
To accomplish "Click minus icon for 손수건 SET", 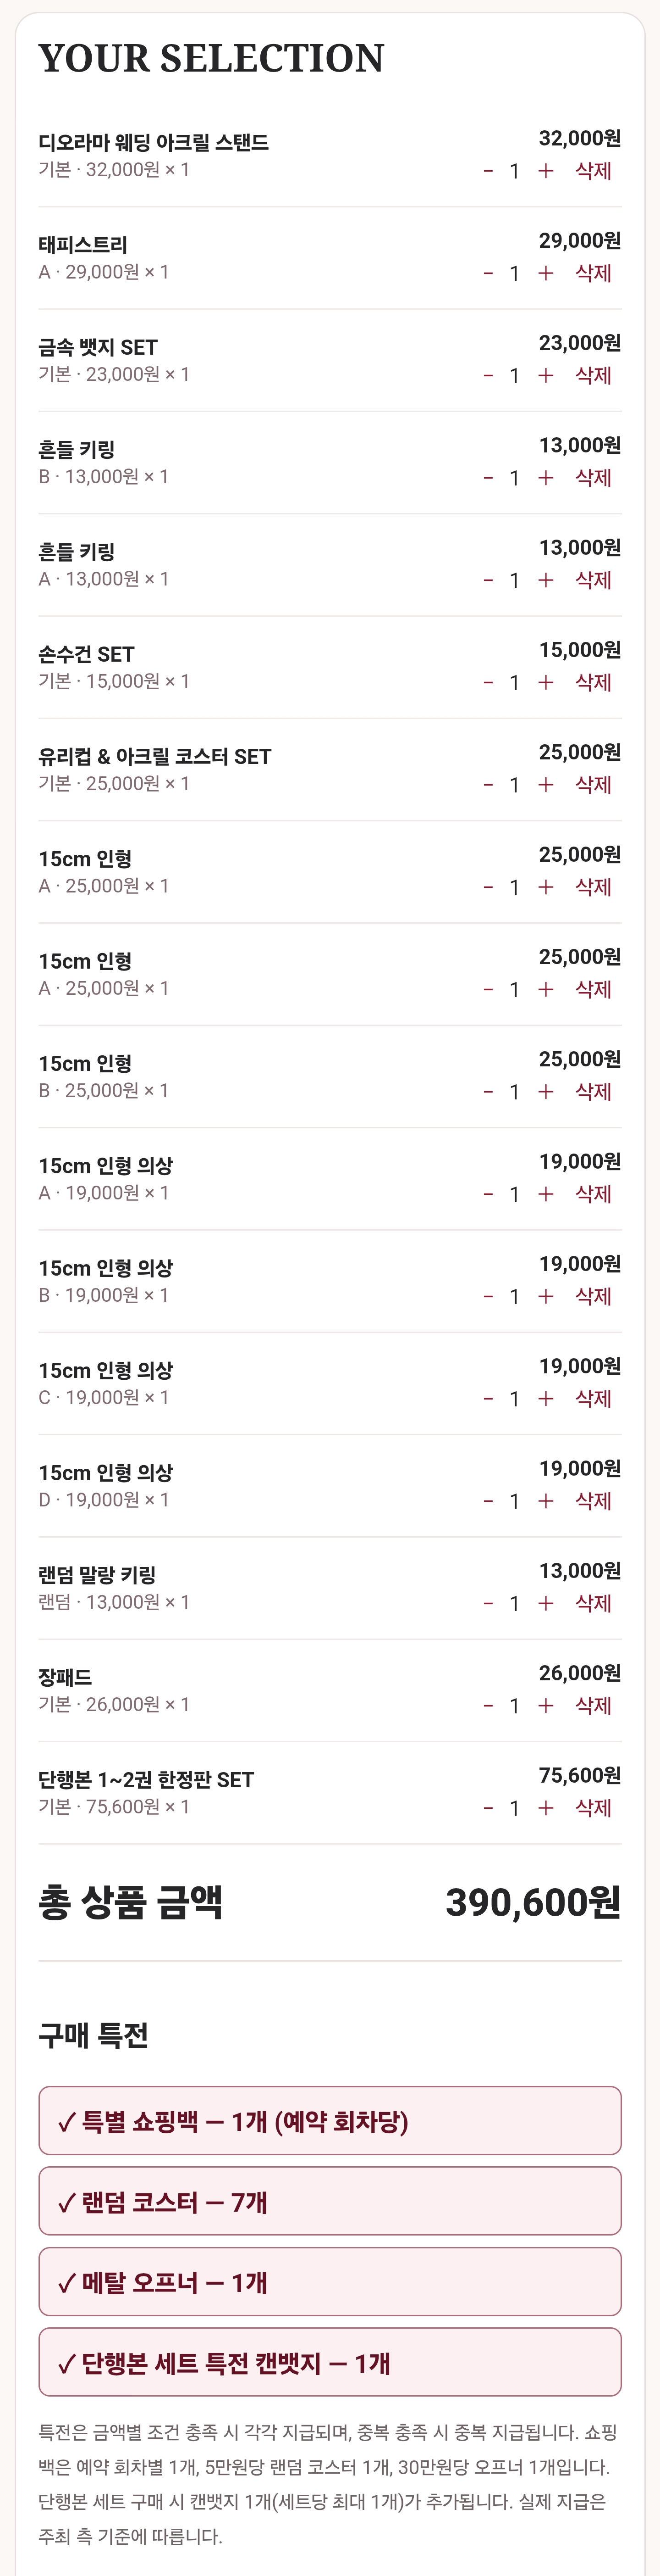I will point(488,683).
